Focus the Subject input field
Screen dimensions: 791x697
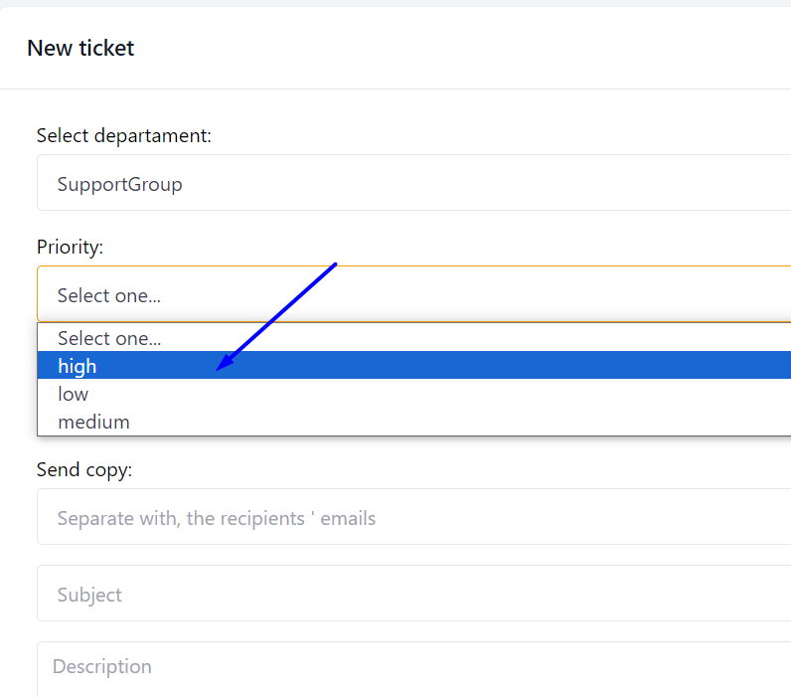(413, 594)
